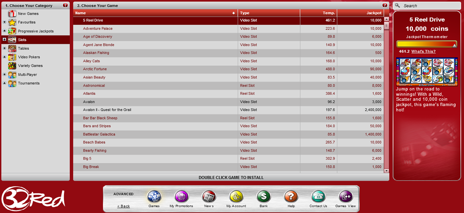Viewport: 464px width, 213px height.
Task: Click game list scrollbar down arrow
Action: pos(386,171)
